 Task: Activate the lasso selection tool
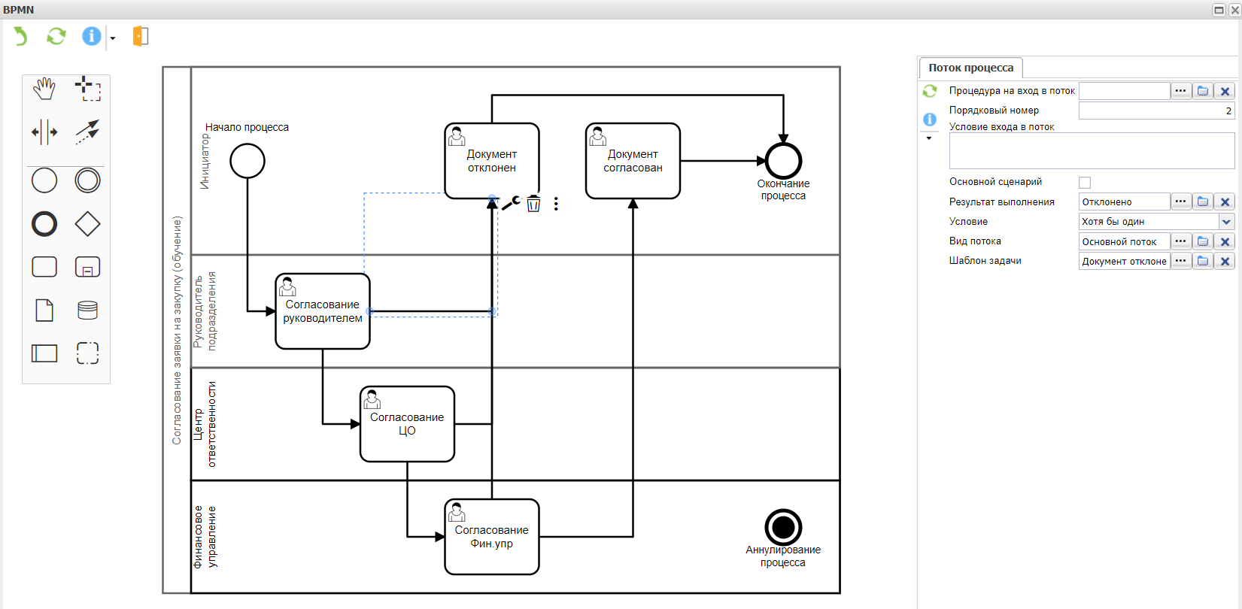coord(88,89)
